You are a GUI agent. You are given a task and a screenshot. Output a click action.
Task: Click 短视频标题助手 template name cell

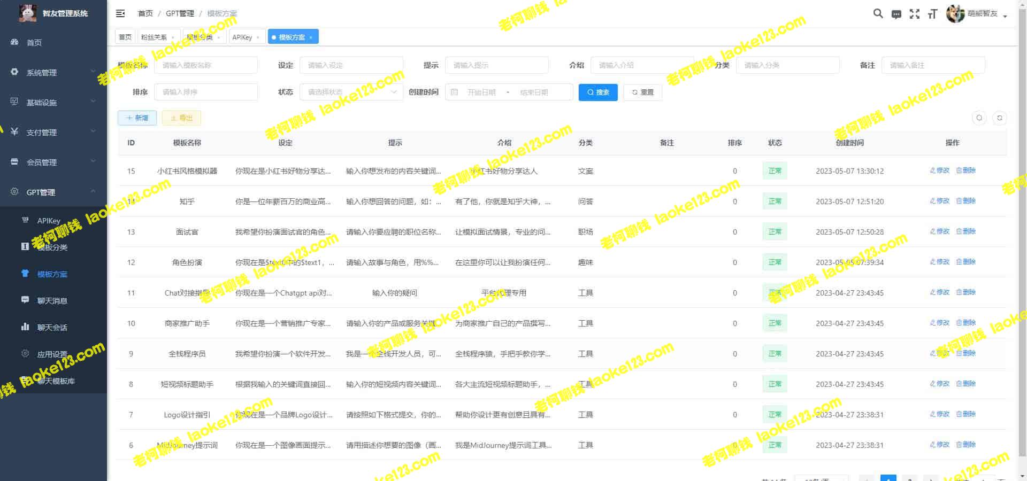(x=187, y=384)
